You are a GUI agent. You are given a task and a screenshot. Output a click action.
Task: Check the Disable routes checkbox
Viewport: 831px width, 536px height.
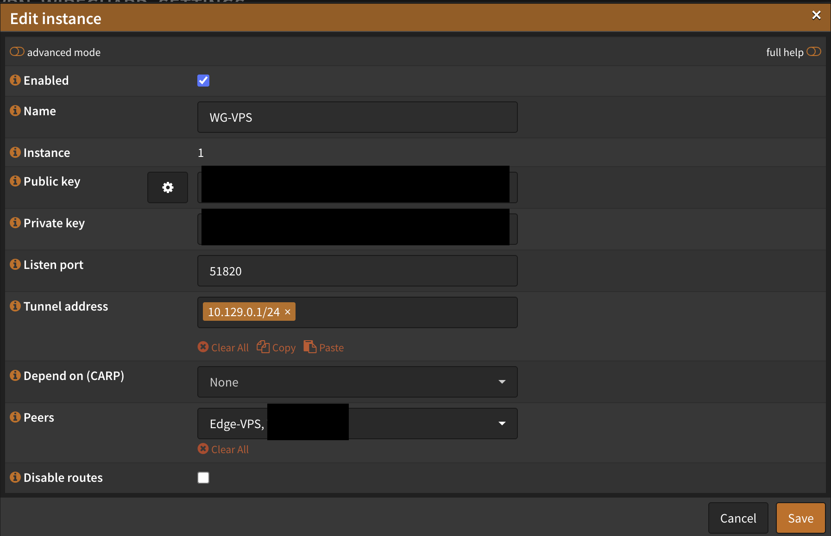(203, 478)
